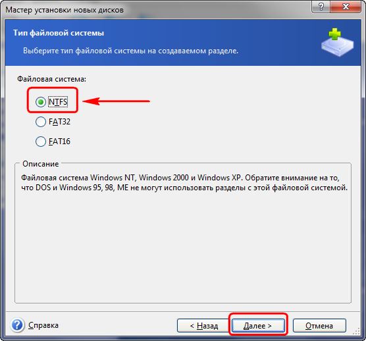The width and height of the screenshot is (366, 341).
Task: Select the NTFS radio button
Action: pos(41,102)
